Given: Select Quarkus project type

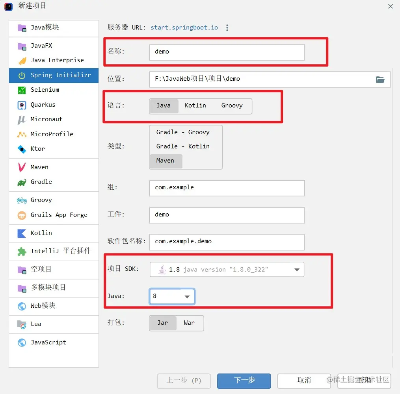Looking at the screenshot, I should click(54, 105).
